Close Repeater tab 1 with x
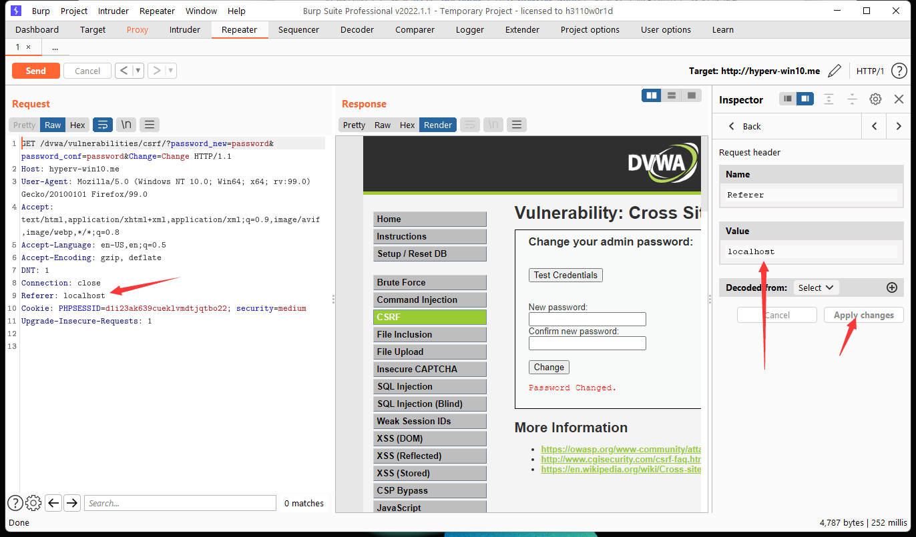This screenshot has height=537, width=916. coord(28,47)
